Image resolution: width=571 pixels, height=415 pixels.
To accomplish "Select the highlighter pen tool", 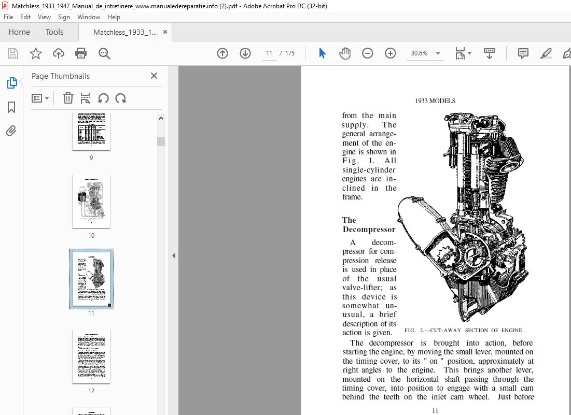I will (546, 53).
